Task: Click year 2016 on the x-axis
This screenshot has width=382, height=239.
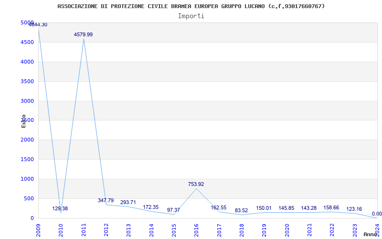Action: point(196,228)
